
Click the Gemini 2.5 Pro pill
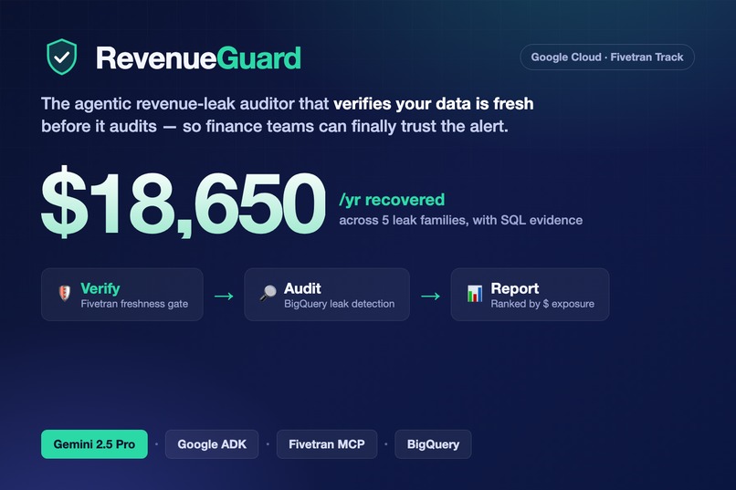[94, 444]
